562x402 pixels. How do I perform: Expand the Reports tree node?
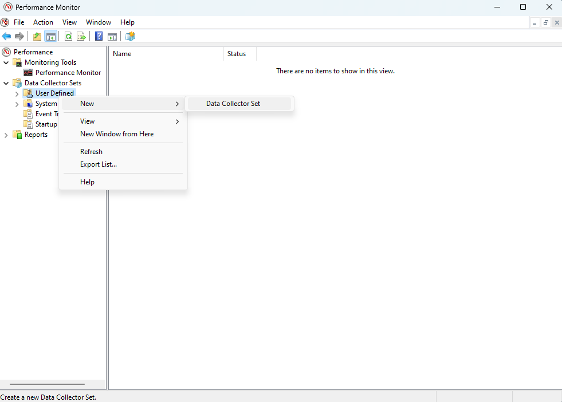coord(6,135)
